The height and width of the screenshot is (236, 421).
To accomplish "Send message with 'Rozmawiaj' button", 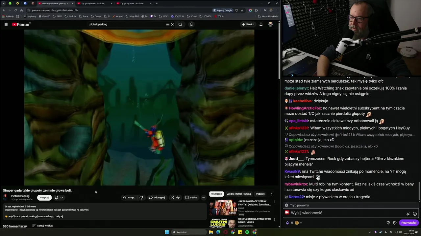I will click(x=409, y=223).
